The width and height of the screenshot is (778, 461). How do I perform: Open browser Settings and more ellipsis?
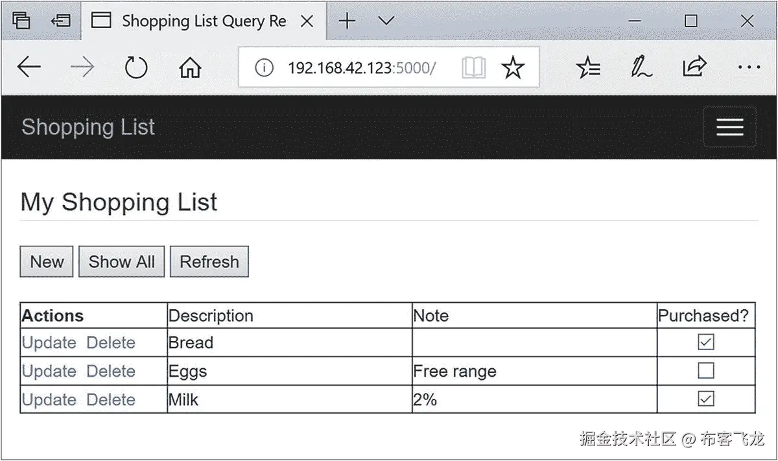click(x=749, y=67)
